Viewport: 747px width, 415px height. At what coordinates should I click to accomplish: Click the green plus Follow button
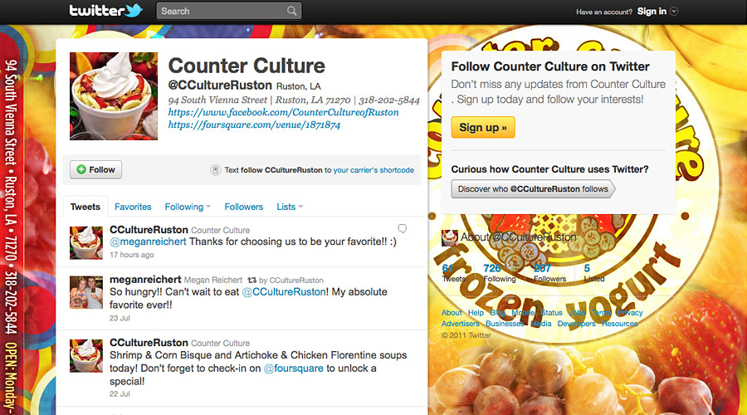[x=95, y=169]
